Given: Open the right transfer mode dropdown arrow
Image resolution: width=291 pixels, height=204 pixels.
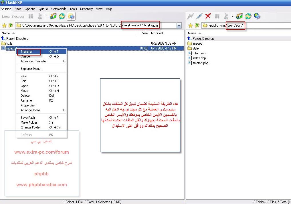Looking at the screenshot, I should pyautogui.click(x=232, y=16).
